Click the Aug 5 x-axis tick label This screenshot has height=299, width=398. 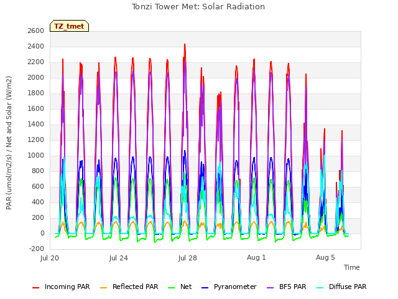pyautogui.click(x=325, y=257)
